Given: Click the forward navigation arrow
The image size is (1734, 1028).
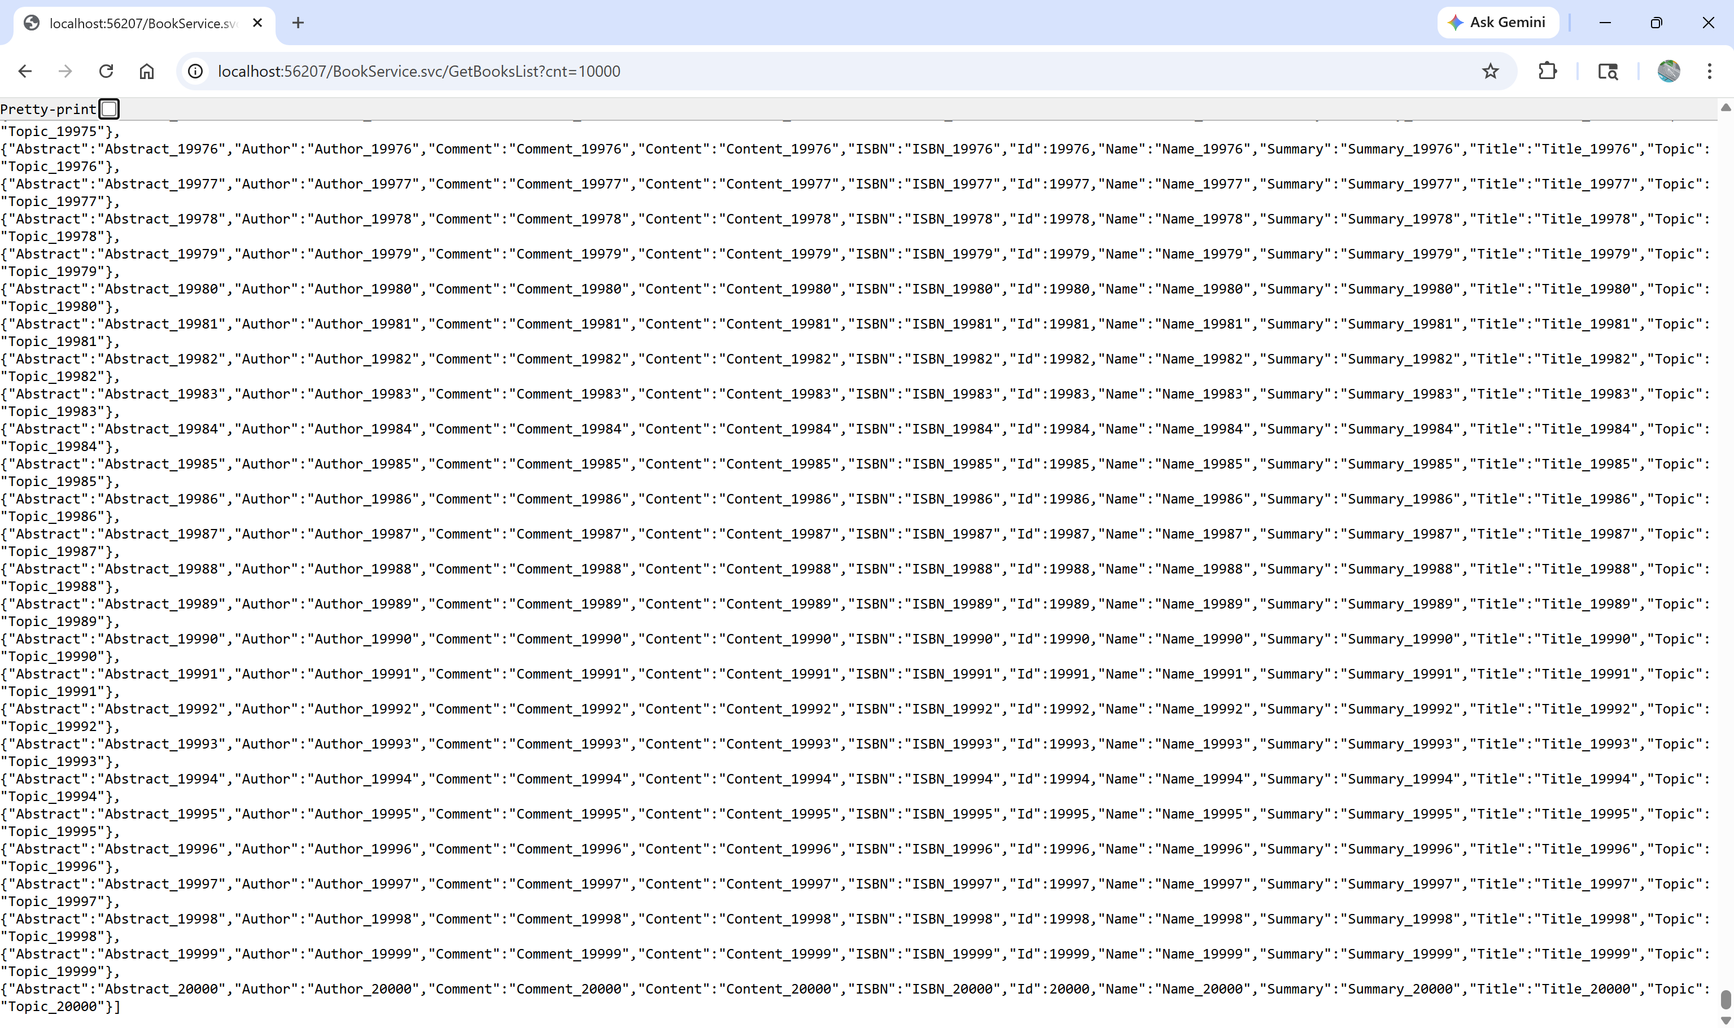Looking at the screenshot, I should pyautogui.click(x=65, y=71).
